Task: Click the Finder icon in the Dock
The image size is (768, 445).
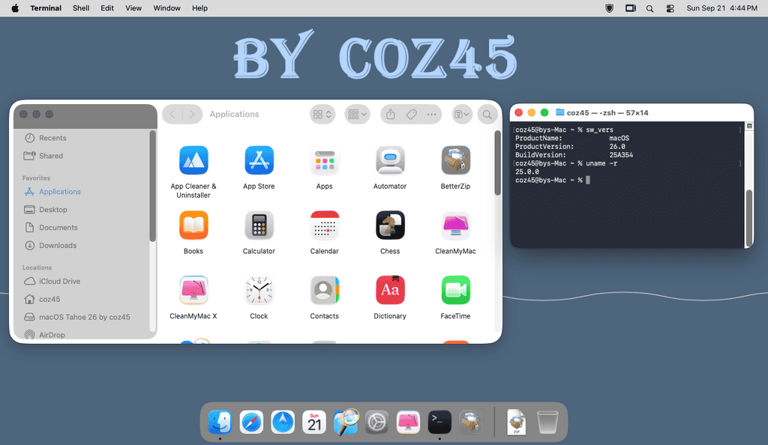Action: (x=220, y=422)
